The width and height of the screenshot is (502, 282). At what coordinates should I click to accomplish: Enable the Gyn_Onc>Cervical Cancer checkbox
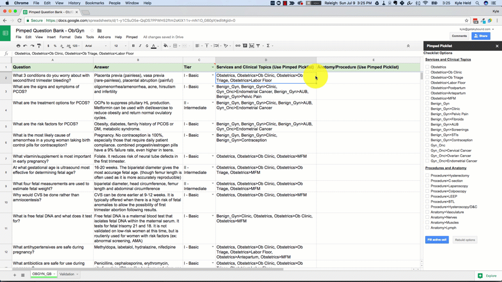click(x=427, y=150)
